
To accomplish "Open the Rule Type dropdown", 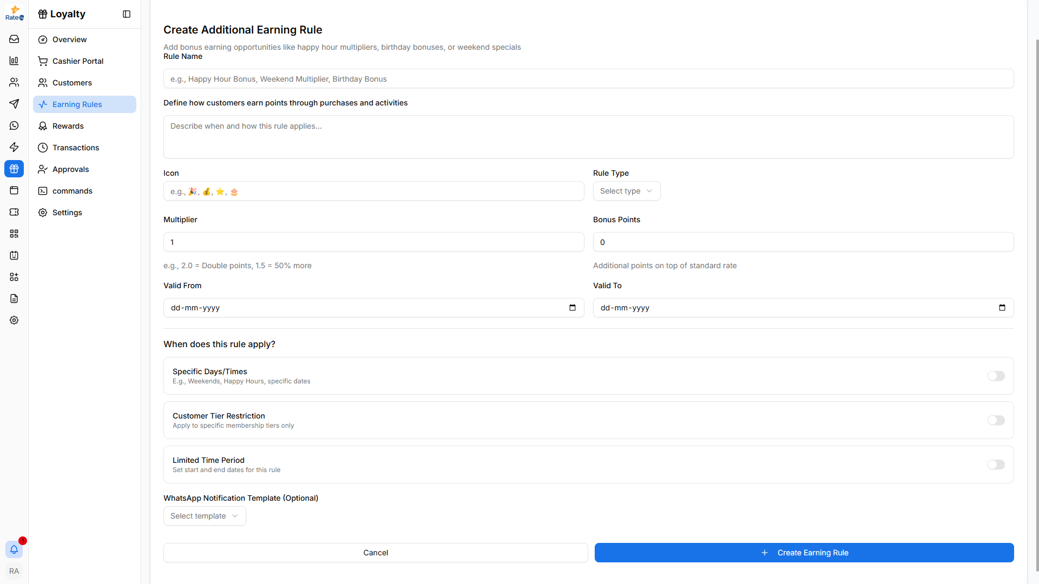I will [x=626, y=191].
